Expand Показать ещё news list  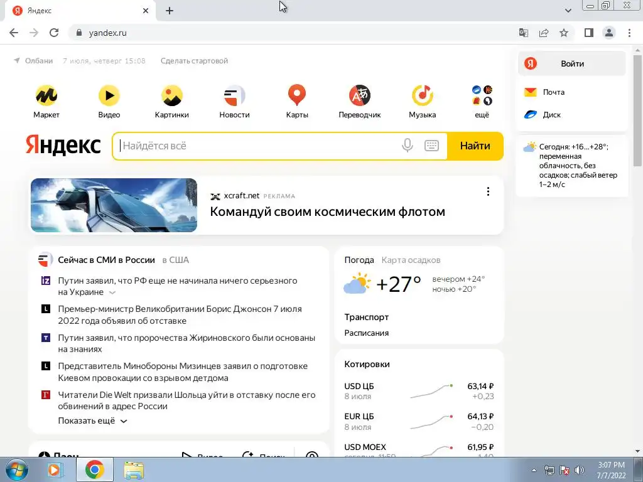click(x=93, y=421)
